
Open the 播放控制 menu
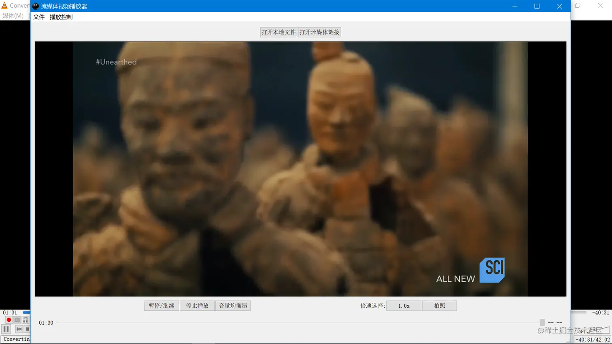[61, 17]
